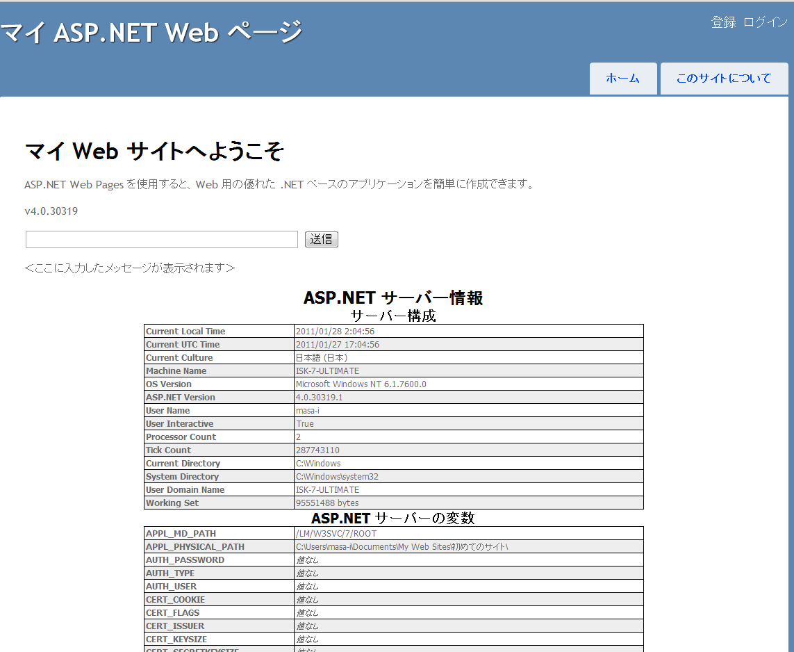Screen dimensions: 794x652
Task: Click the Current Directory label
Action: pyautogui.click(x=183, y=463)
